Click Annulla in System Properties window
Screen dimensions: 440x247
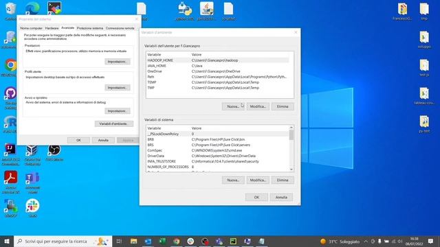tap(103, 140)
